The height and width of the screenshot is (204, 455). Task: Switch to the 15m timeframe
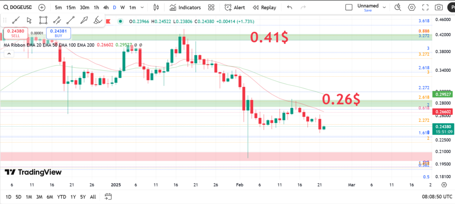point(71,8)
